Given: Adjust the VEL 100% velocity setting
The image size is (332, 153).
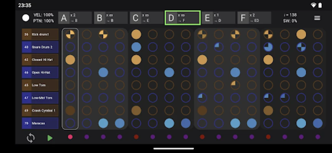Looking at the screenshot, I should [44, 15].
